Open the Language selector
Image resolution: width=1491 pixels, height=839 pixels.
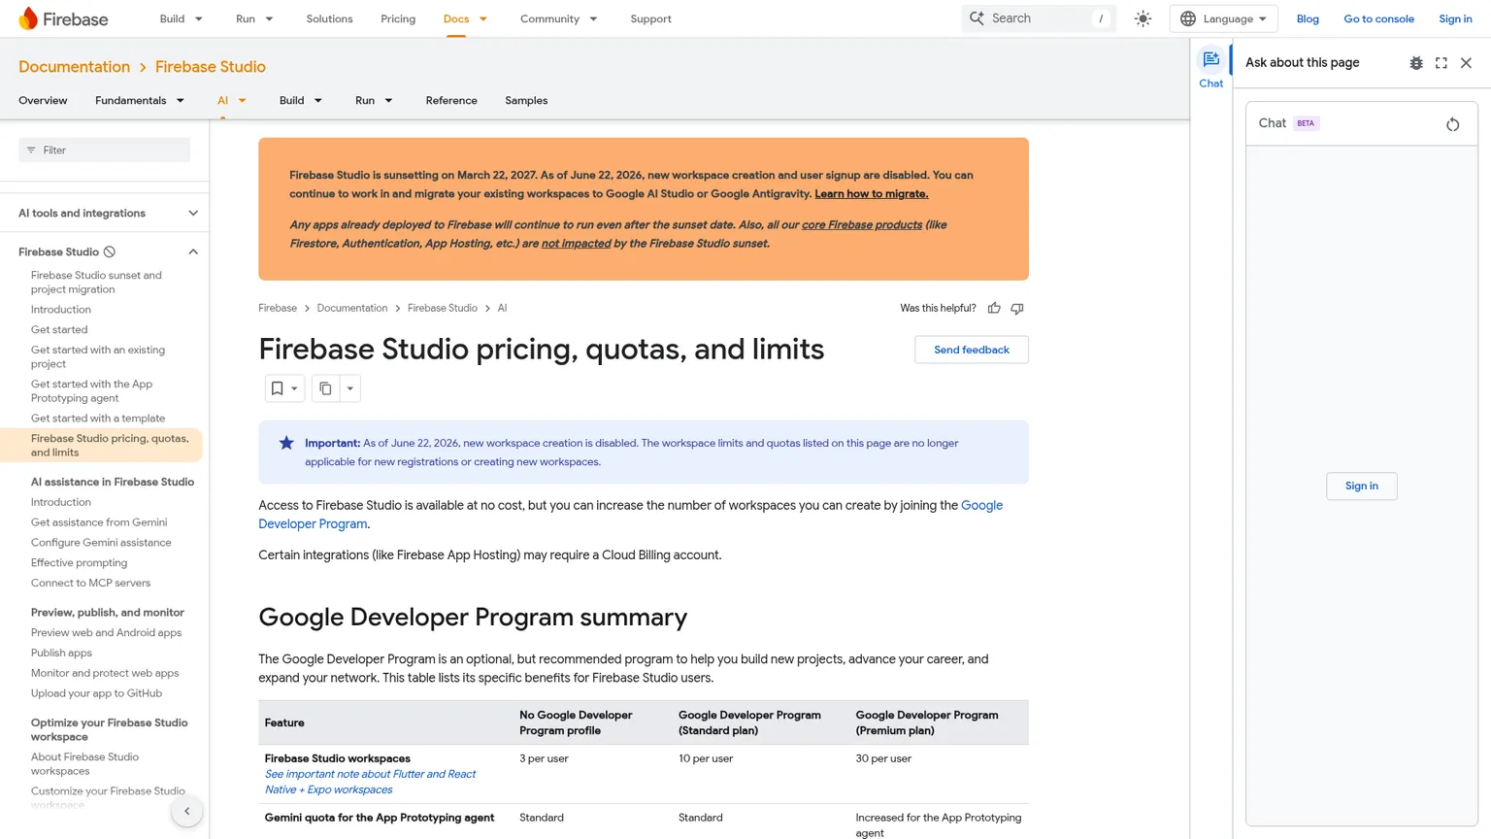pyautogui.click(x=1223, y=18)
